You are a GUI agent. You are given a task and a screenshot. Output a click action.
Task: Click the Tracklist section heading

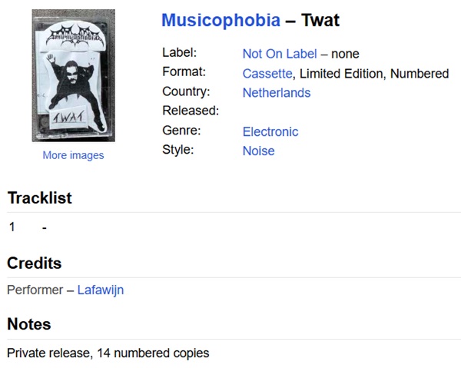coord(39,198)
